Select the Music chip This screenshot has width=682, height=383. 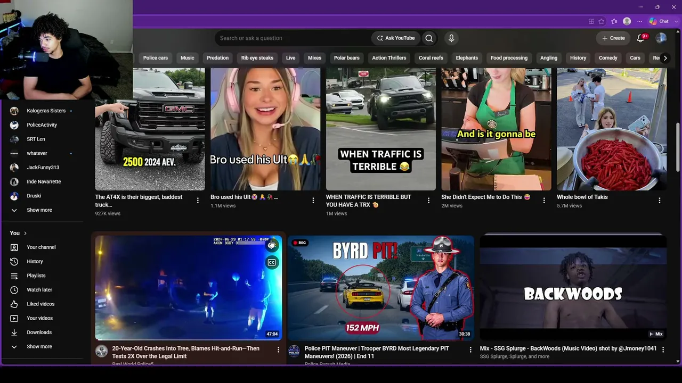click(x=188, y=58)
